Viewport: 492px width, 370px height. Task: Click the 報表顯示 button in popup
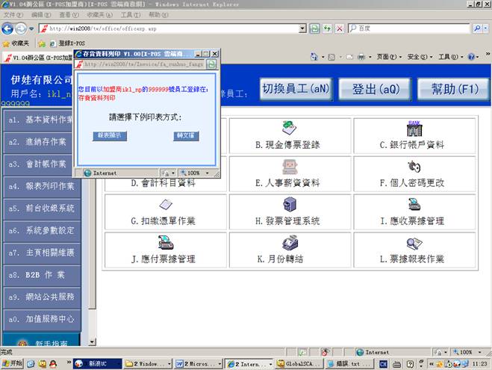click(x=109, y=136)
